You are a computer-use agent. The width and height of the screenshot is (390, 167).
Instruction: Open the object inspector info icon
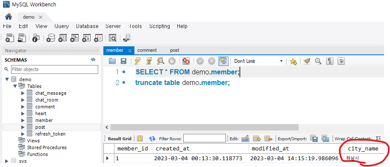tap(36, 38)
